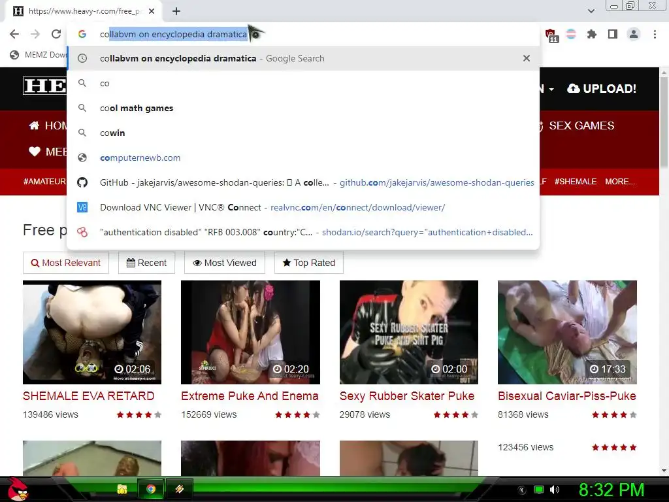Screen dimensions: 669x502
Task: Open the tab search chevron
Action: [591, 11]
